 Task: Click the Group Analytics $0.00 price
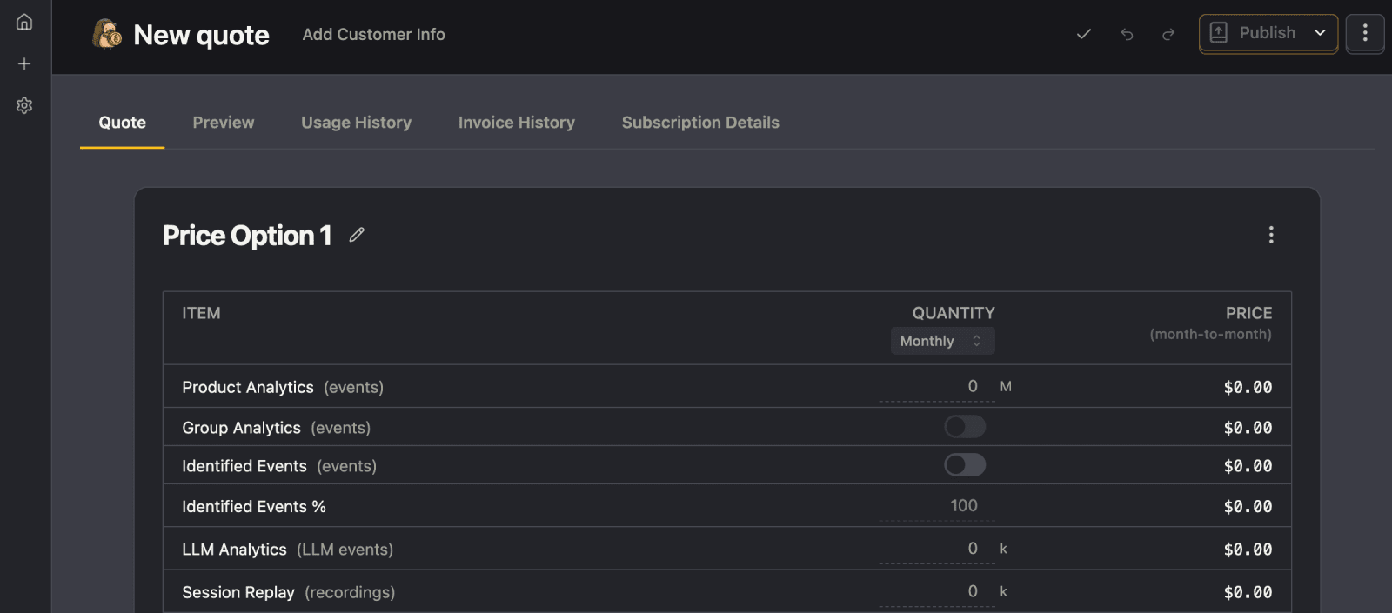(x=1248, y=428)
